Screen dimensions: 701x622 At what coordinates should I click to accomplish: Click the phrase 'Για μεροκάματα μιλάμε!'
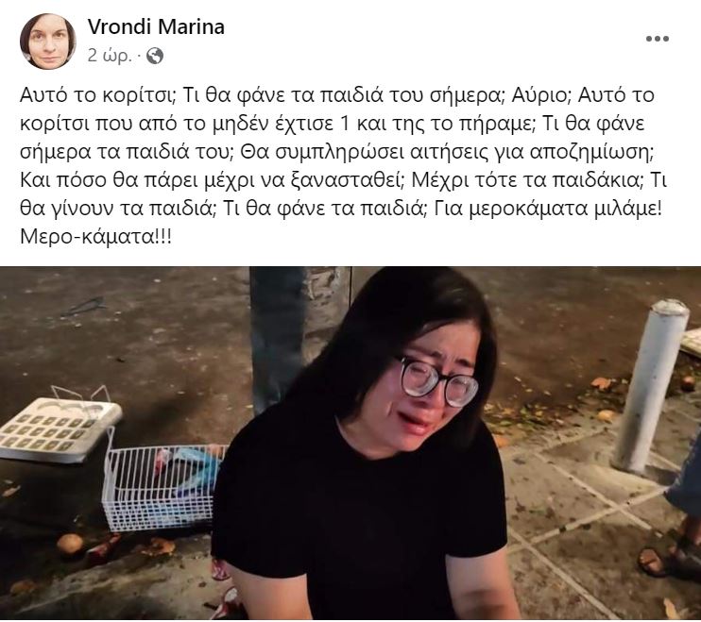pos(548,209)
